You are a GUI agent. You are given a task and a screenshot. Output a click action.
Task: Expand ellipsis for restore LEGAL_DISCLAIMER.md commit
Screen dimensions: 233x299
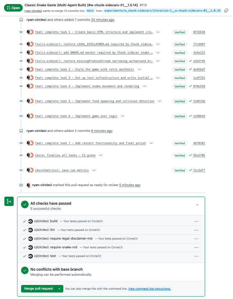tap(158, 44)
